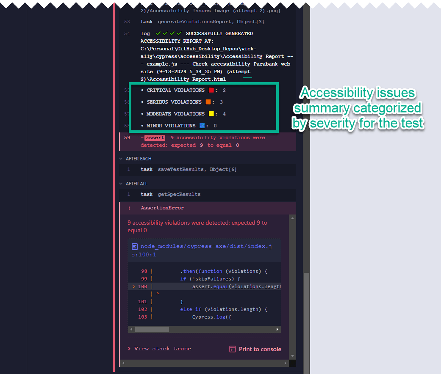Click the file icon beside index.js link
441x374 pixels.
click(x=135, y=247)
